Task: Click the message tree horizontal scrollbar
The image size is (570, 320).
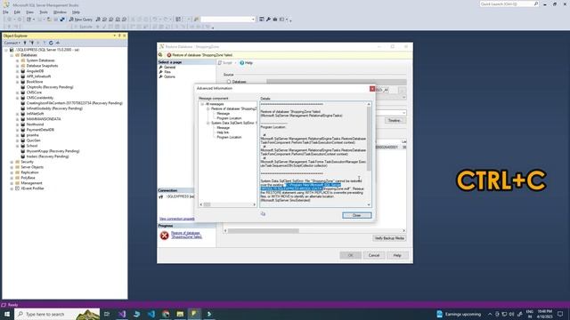Action: click(228, 204)
